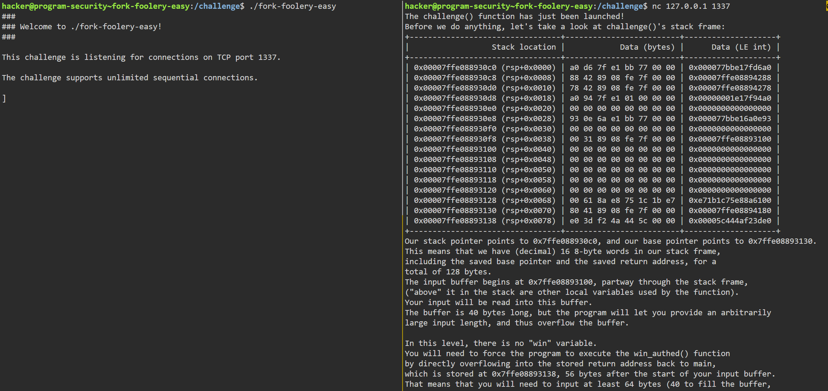Click the nc 127.0.0.1 1337 command text
The height and width of the screenshot is (391, 828).
(691, 6)
